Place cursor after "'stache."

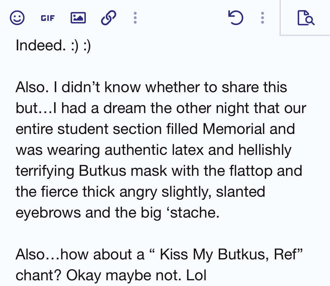(x=220, y=213)
